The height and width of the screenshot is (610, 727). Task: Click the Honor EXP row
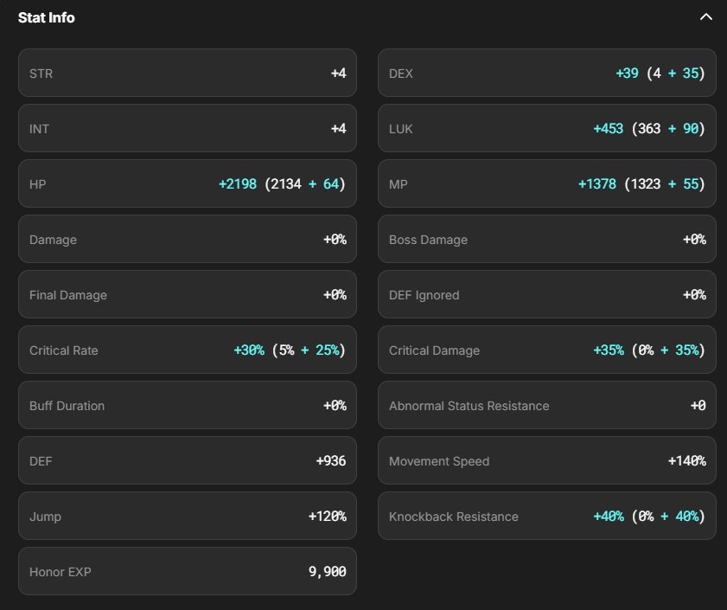coord(187,571)
